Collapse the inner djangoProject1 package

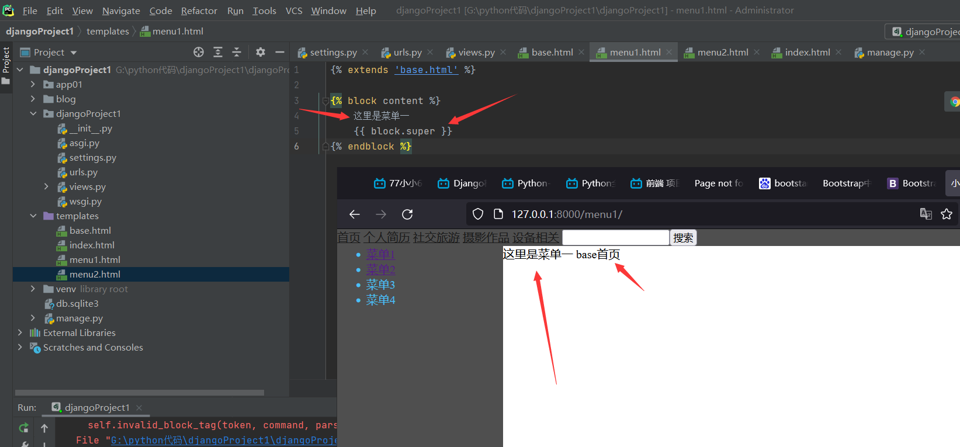[33, 113]
